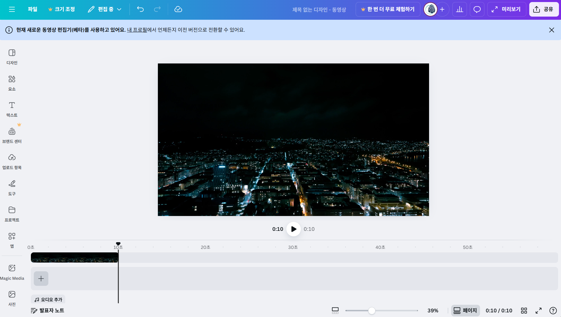The image size is (561, 317).
Task: Toggle fullscreen mode icon at bottom right
Action: [539, 311]
